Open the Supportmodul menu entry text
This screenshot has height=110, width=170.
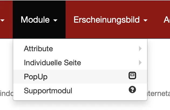48,91
